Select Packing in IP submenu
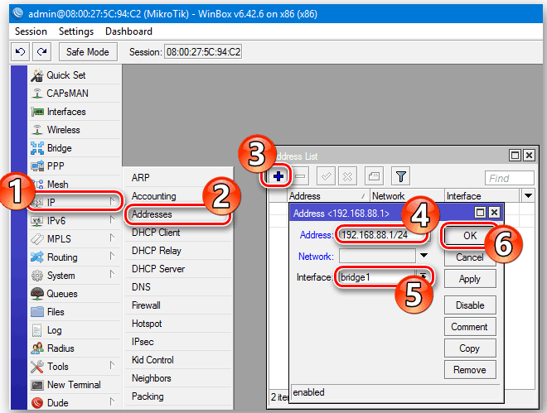 pyautogui.click(x=178, y=396)
